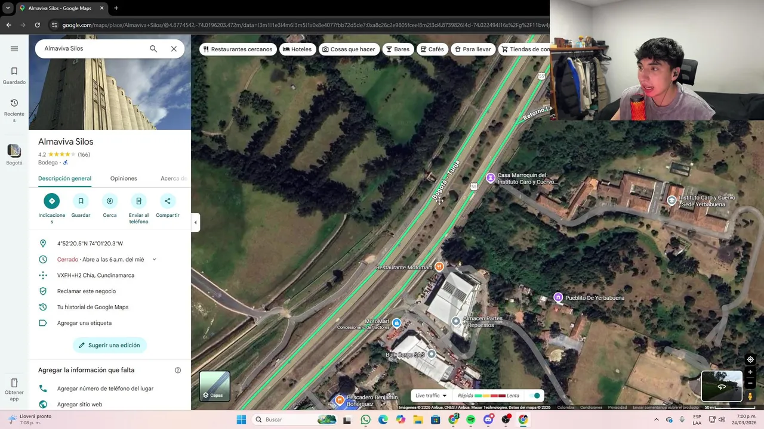Click the Sugerir una edición button

[x=110, y=345]
